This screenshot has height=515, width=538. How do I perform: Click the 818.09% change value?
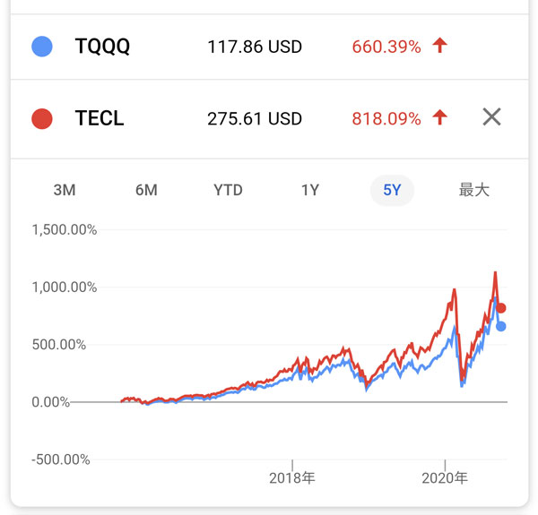pos(386,117)
